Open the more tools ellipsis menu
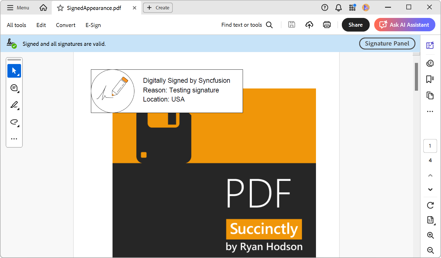The width and height of the screenshot is (441, 258). tap(14, 139)
